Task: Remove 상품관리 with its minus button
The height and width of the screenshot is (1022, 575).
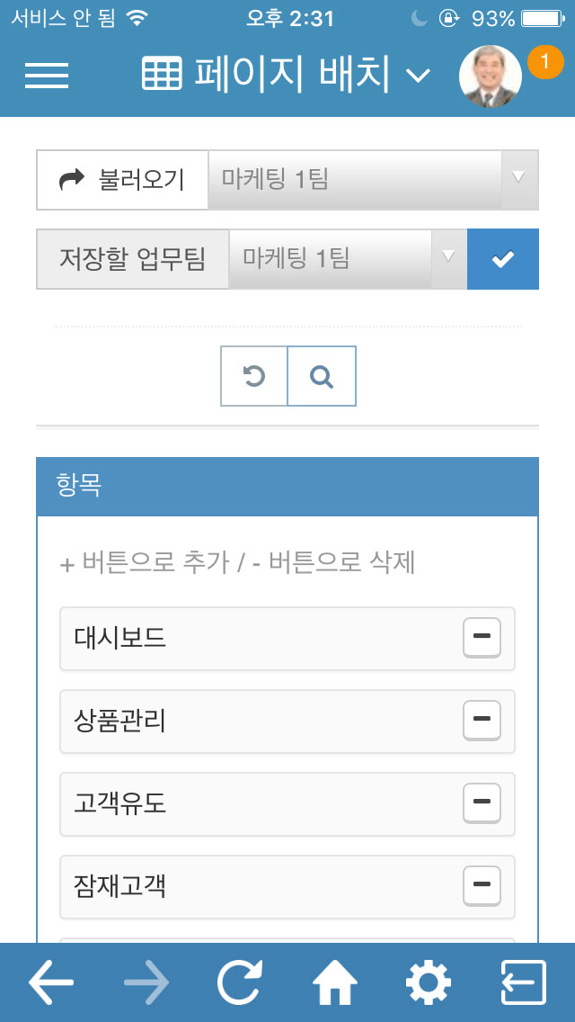Action: pyautogui.click(x=482, y=721)
